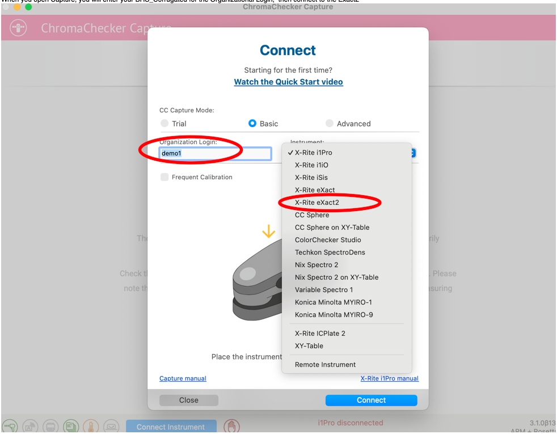The height and width of the screenshot is (434, 557).
Task: Choose Konica Minolta MYIRO-9 option
Action: (347, 314)
